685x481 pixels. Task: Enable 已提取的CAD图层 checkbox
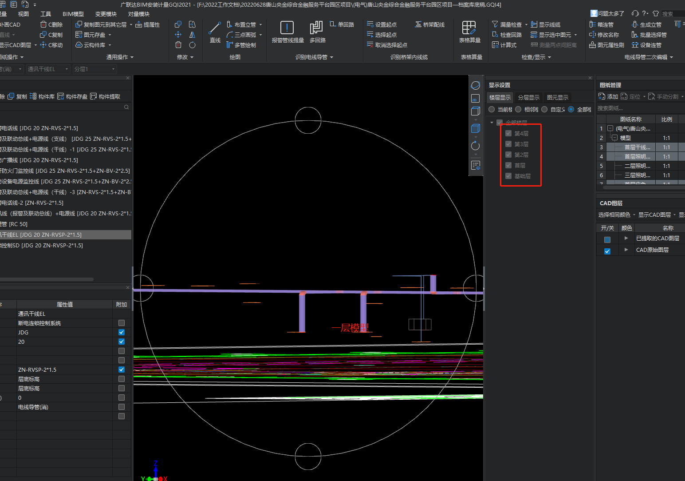(607, 239)
